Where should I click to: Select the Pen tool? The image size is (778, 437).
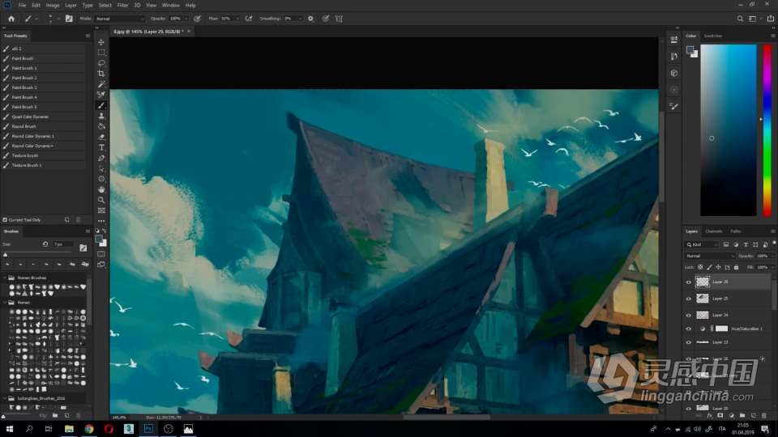(x=101, y=158)
